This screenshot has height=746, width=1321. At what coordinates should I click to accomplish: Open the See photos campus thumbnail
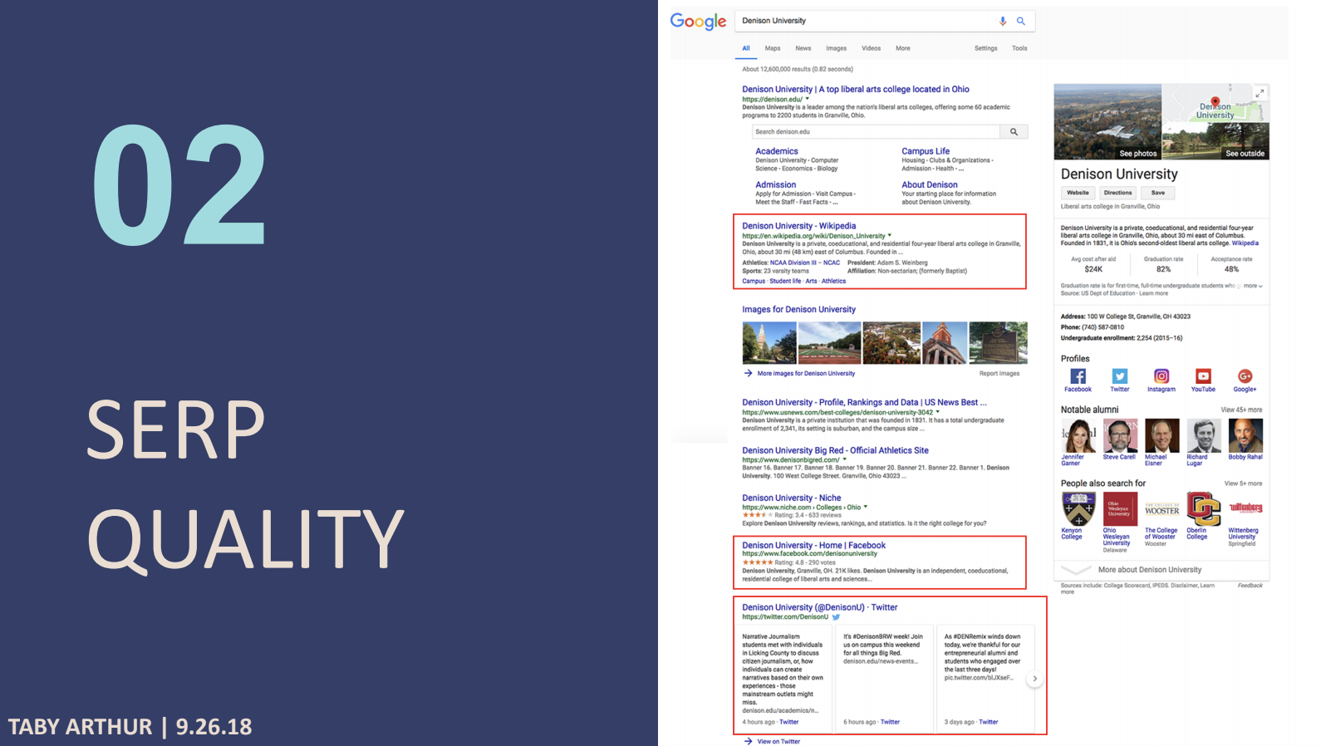click(x=1107, y=122)
